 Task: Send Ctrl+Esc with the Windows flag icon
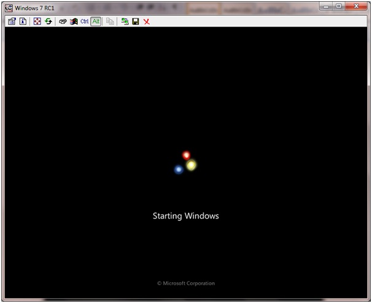[74, 21]
